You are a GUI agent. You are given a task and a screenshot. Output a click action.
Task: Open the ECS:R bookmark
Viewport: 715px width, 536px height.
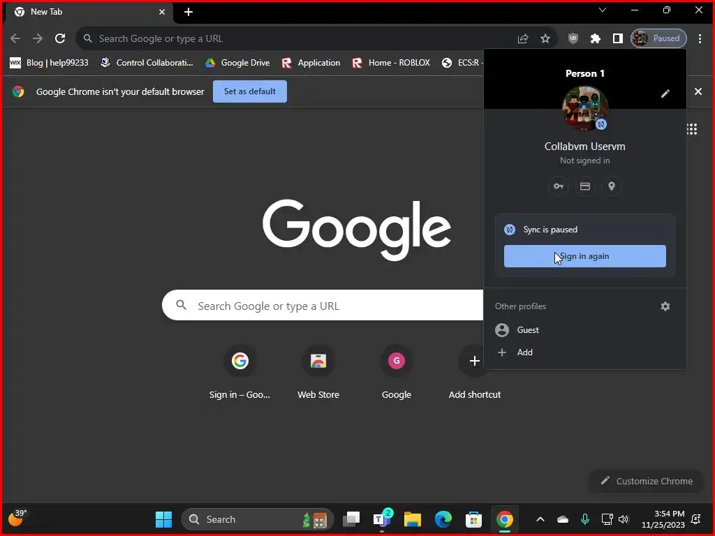point(461,63)
